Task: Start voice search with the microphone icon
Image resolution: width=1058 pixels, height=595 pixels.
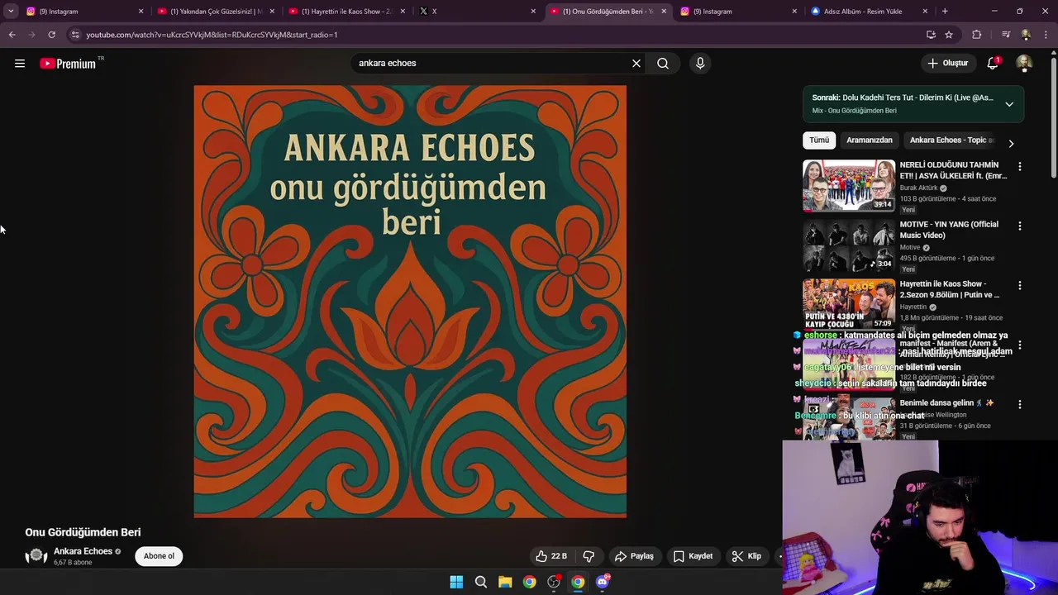Action: tap(700, 63)
